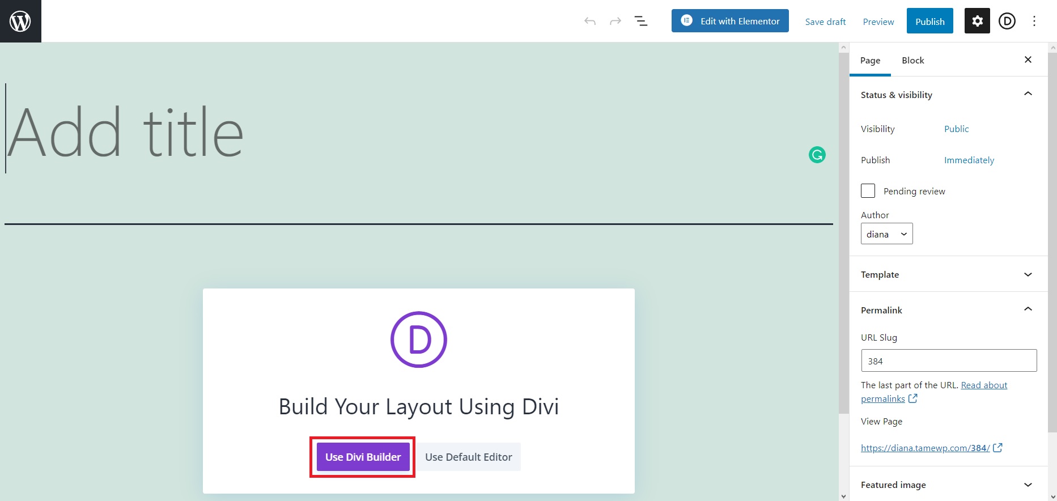The width and height of the screenshot is (1057, 501).
Task: Focus the URL Slug field
Action: [x=949, y=360]
